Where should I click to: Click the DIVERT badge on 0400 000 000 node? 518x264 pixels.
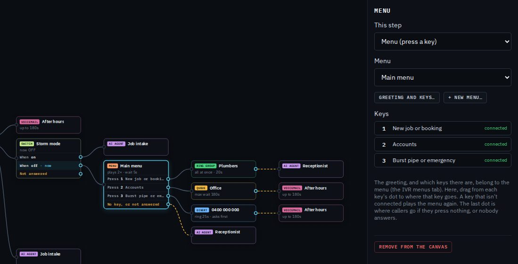(202, 210)
